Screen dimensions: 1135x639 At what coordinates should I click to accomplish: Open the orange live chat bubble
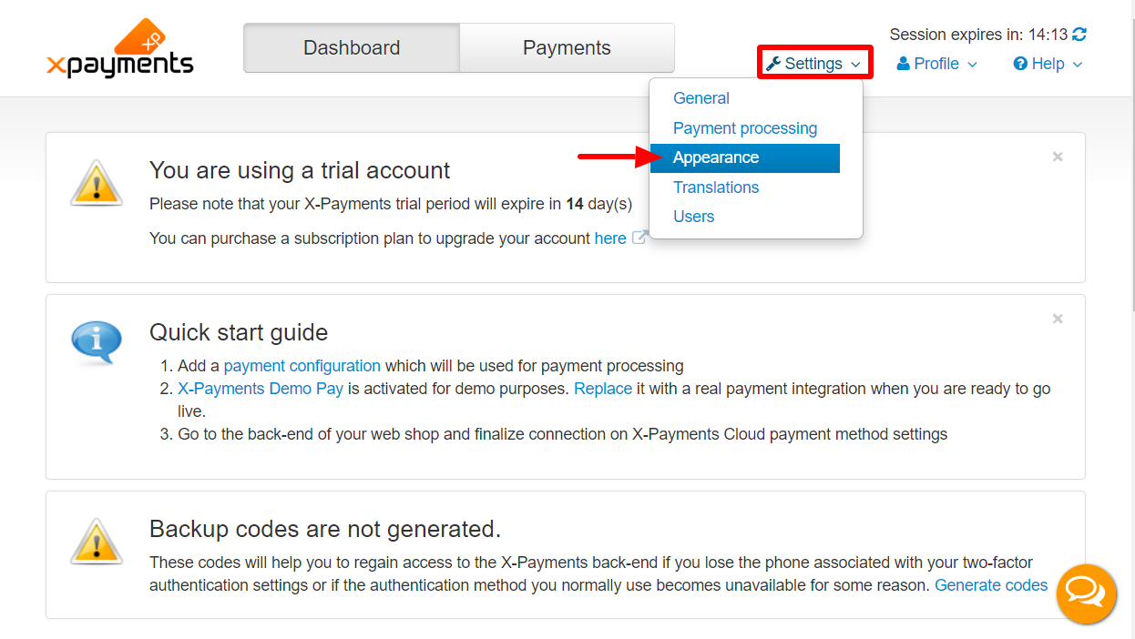(1086, 594)
